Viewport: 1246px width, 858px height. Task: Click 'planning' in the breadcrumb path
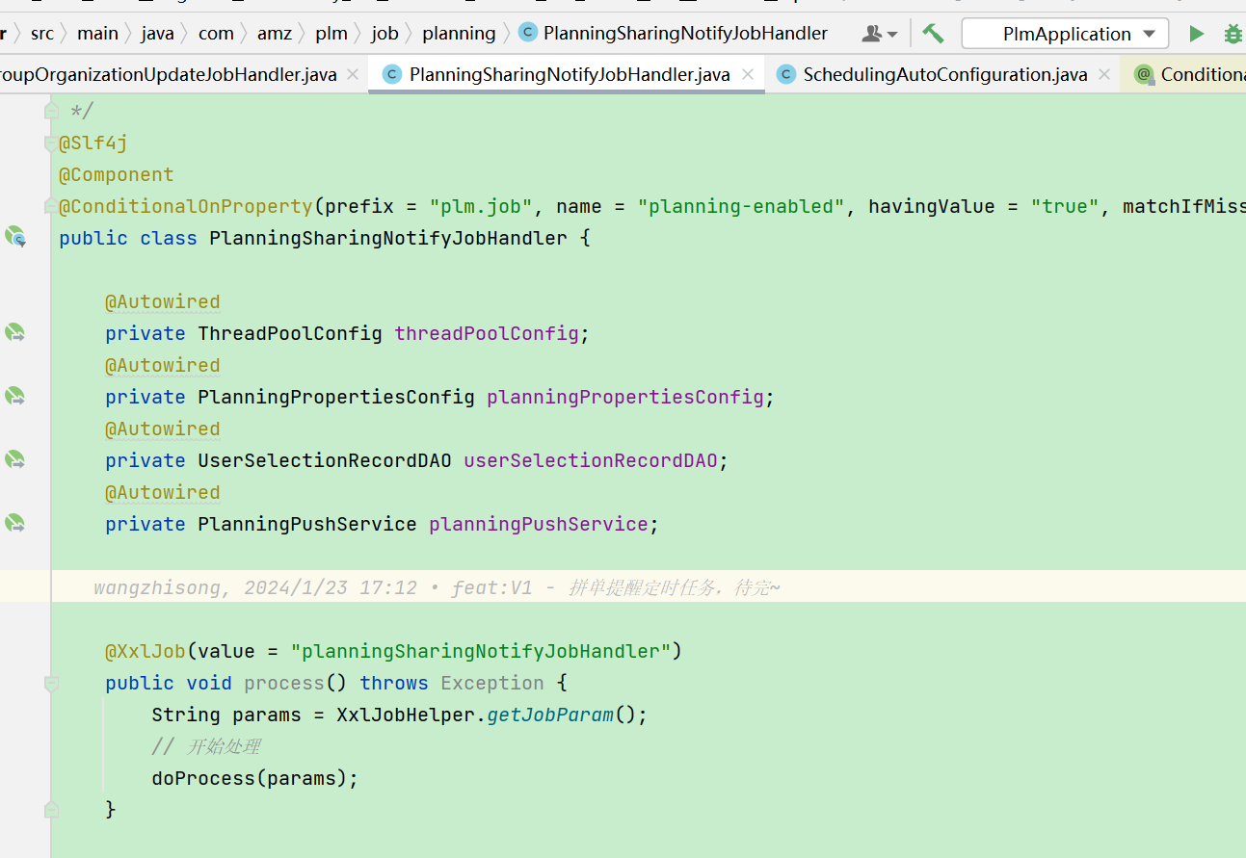[x=459, y=33]
